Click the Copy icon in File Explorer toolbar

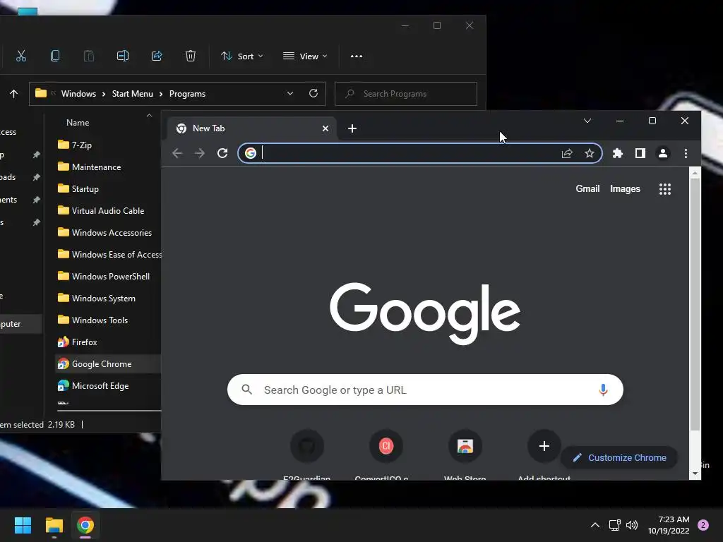coord(55,56)
